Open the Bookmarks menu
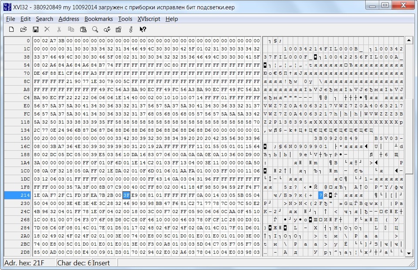This screenshot has width=418, height=270. [99, 19]
